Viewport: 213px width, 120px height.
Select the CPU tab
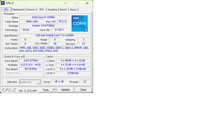point(6,9)
